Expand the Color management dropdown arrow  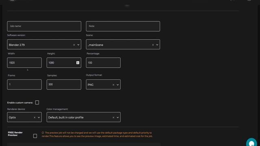coord(117,118)
